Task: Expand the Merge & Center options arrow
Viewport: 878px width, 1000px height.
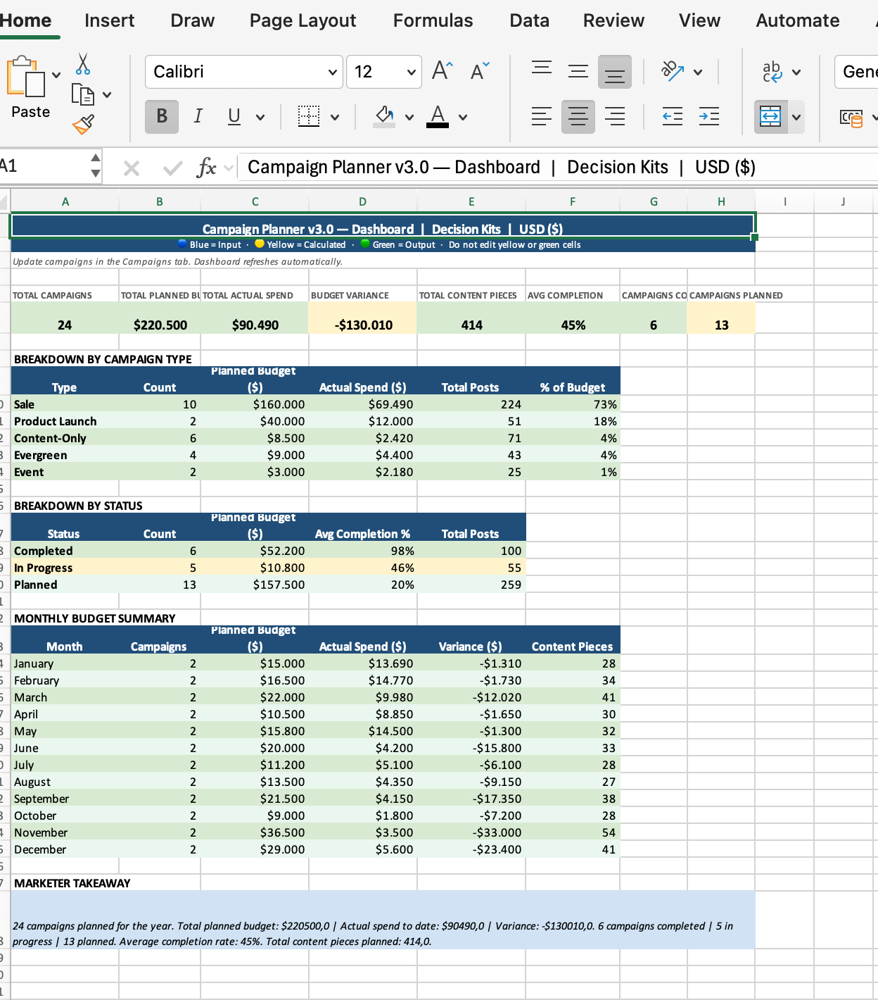Action: [796, 117]
